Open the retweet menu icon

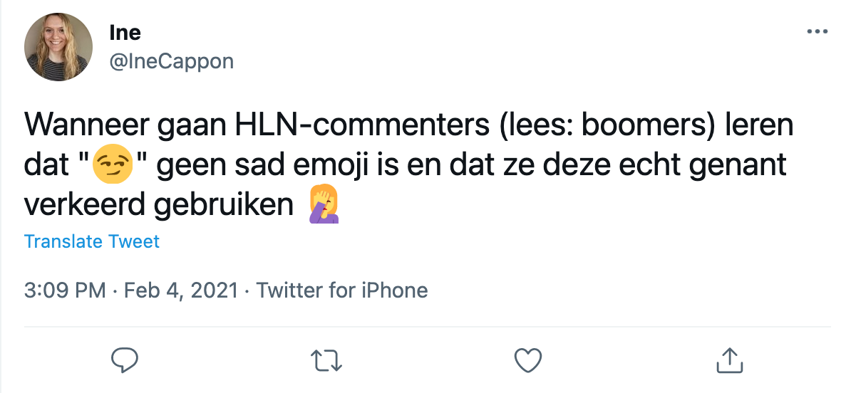(327, 360)
